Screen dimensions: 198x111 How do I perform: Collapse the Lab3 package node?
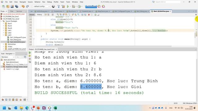(3, 35)
